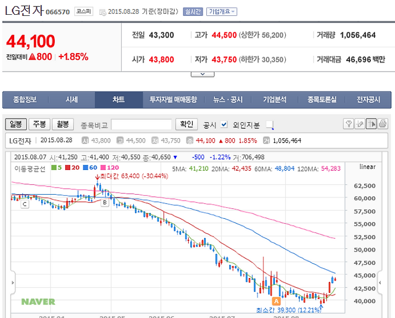Click the 2015.08.07 date in the chart header
The image size is (395, 318).
30,157
